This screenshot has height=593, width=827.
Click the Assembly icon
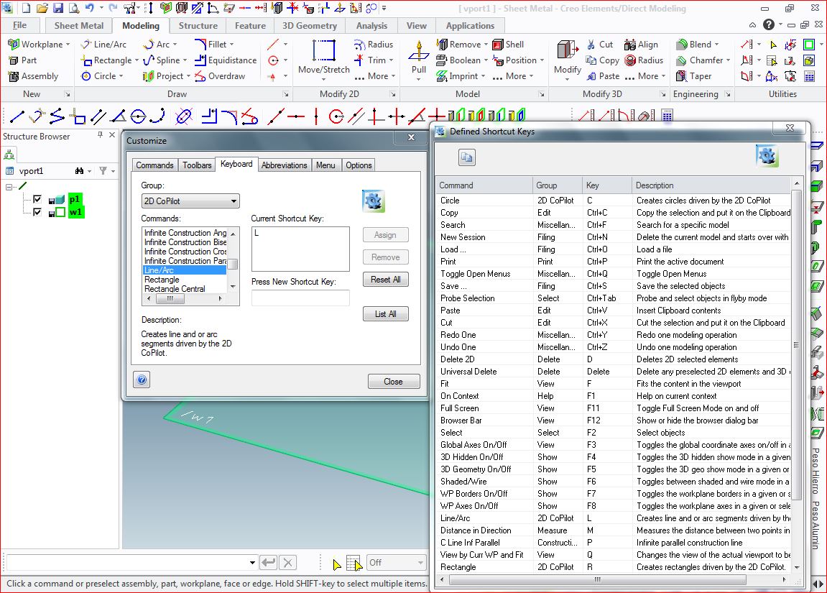pyautogui.click(x=14, y=76)
